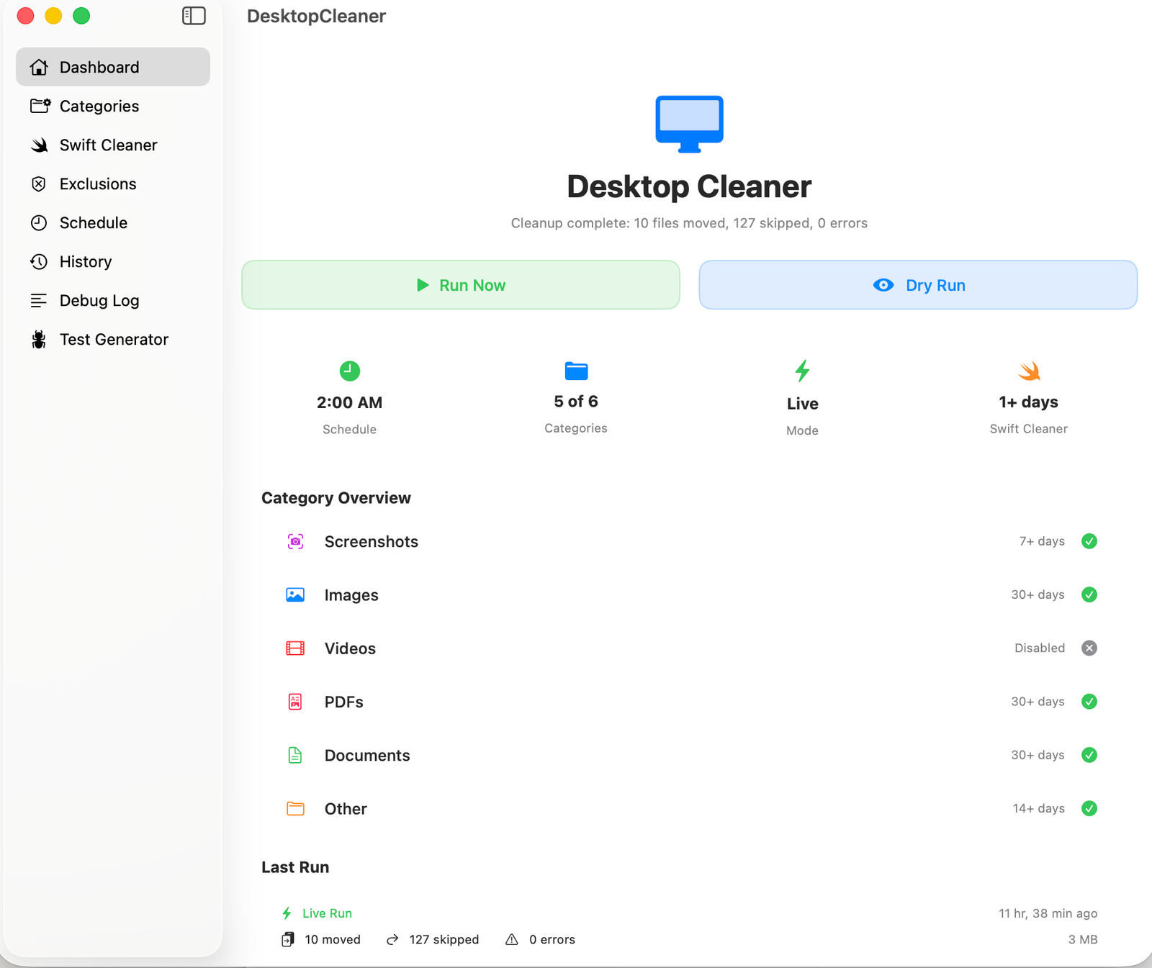Toggle the Documents category checkmark
Viewport: 1152px width, 968px height.
1089,755
